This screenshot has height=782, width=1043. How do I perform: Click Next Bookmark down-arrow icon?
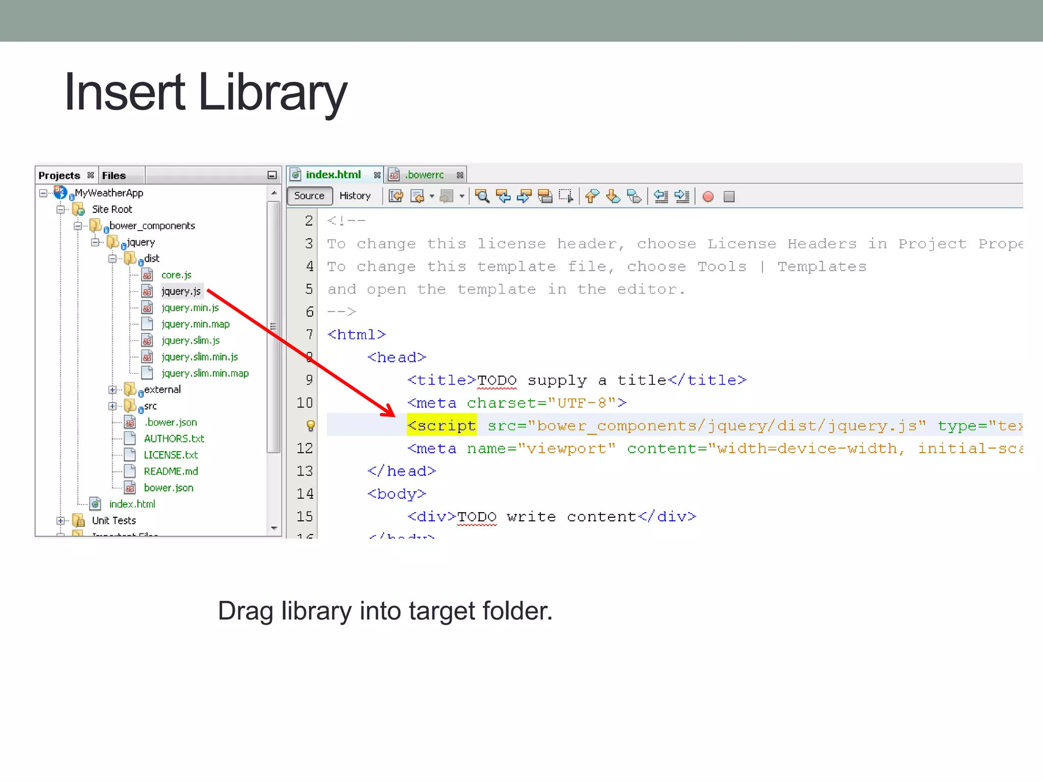(613, 196)
